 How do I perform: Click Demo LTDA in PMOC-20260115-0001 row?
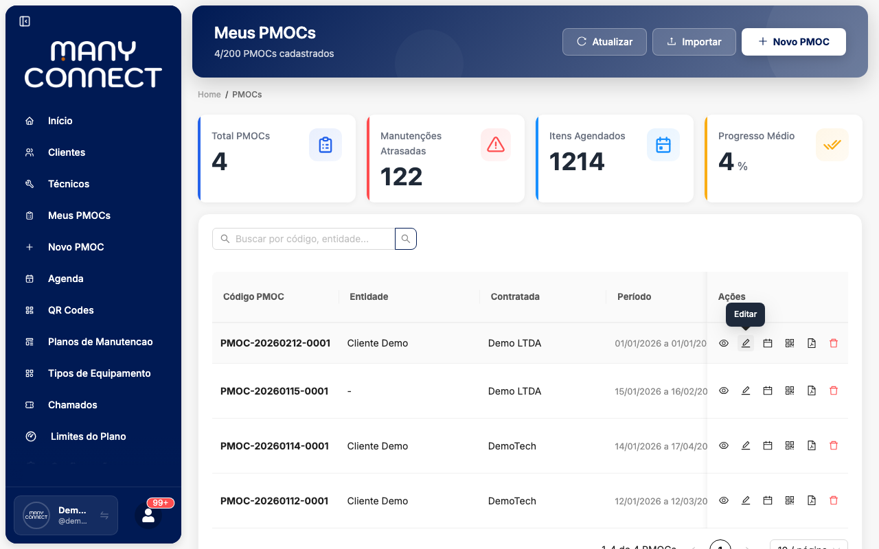pos(514,391)
